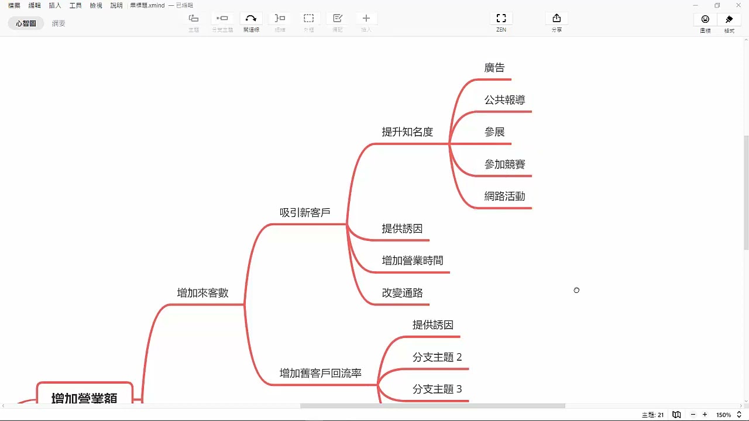Apply the 外框 boundary tool

[308, 18]
